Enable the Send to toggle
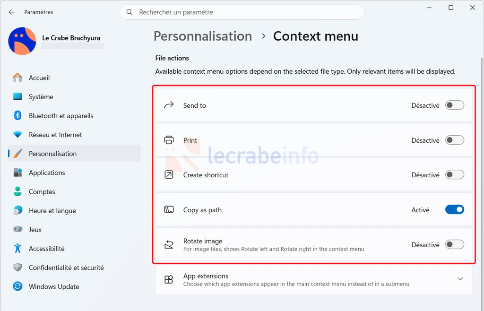Image resolution: width=484 pixels, height=311 pixels. point(454,105)
